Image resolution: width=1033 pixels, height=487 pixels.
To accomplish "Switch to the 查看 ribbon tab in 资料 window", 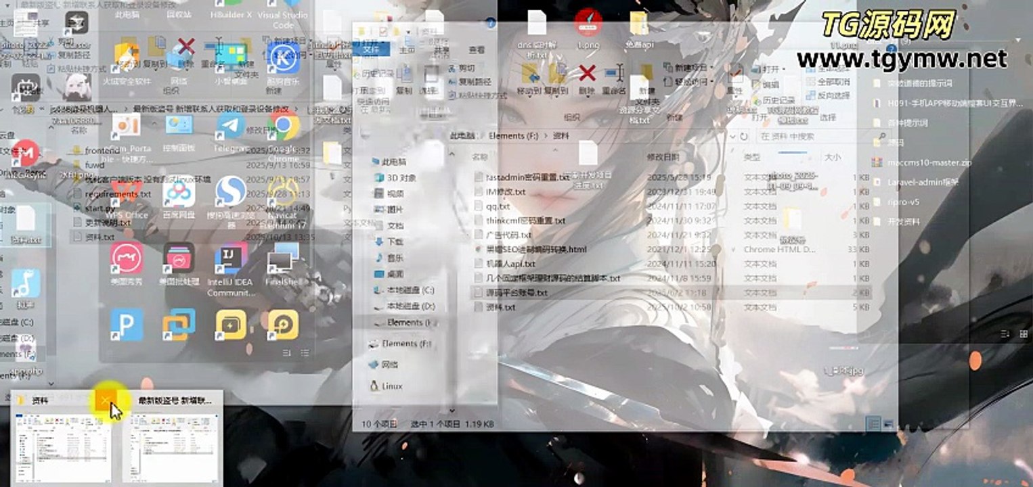I will 477,49.
